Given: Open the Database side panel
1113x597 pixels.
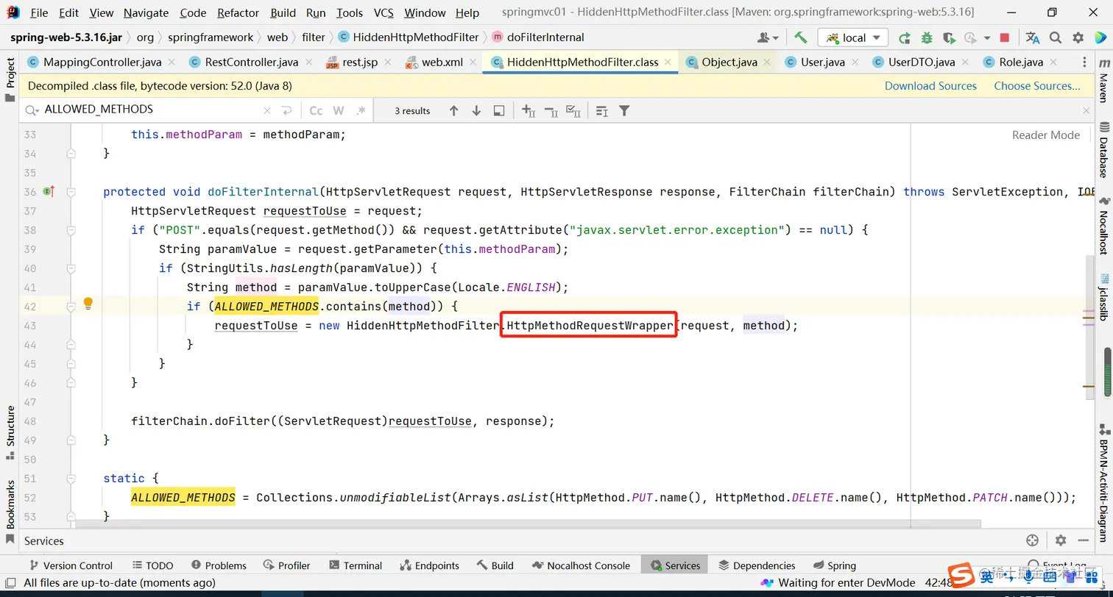Looking at the screenshot, I should 1103,150.
